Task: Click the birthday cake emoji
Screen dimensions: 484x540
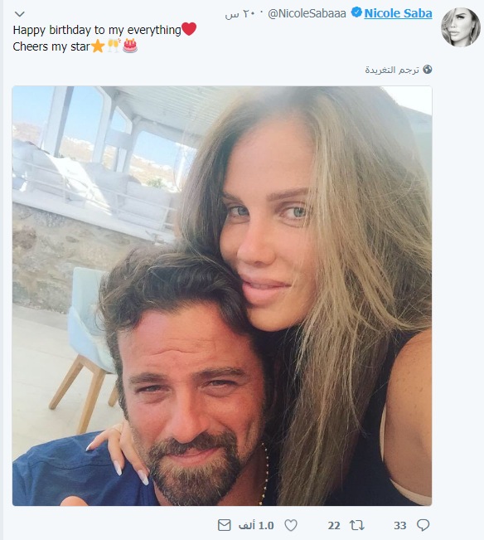Action: coord(130,46)
